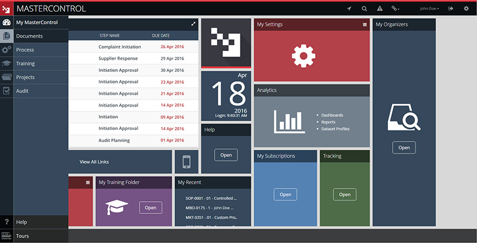Open the Tracking tile

(345, 194)
